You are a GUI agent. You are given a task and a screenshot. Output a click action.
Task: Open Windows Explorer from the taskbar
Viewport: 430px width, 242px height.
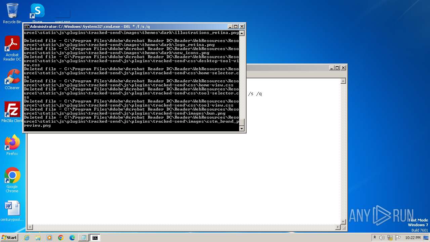coord(38,238)
